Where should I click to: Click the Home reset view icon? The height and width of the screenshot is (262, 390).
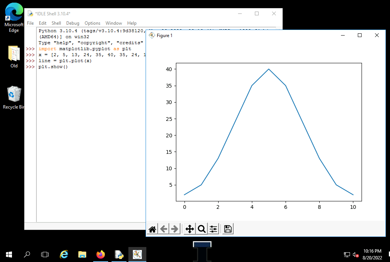pyautogui.click(x=152, y=229)
